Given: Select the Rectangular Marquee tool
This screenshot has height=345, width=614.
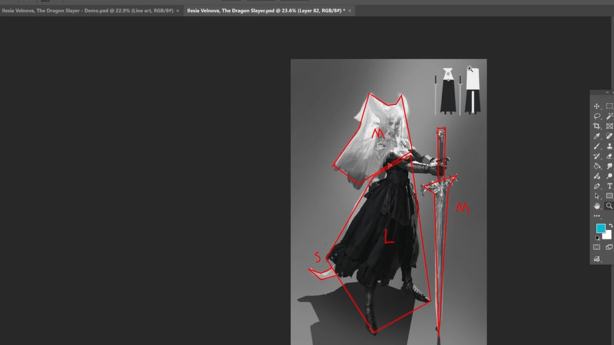Looking at the screenshot, I should coord(609,106).
